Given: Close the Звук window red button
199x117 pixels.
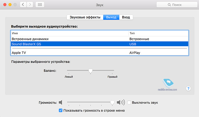Looking at the screenshot, I should (x=5, y=5).
